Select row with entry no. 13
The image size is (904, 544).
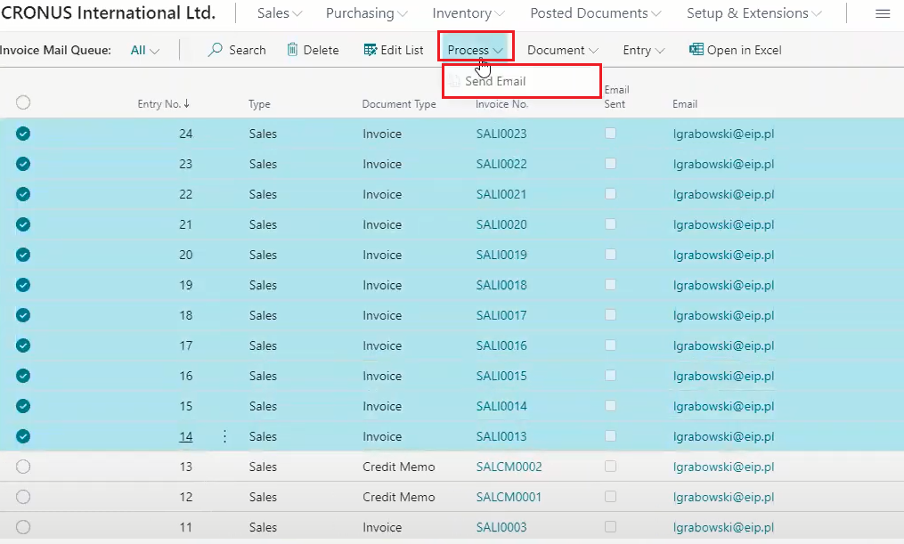pos(23,467)
